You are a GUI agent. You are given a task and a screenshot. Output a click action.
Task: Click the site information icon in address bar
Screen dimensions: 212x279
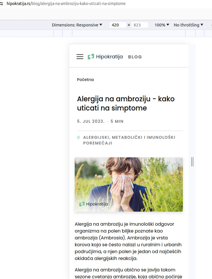2,4
